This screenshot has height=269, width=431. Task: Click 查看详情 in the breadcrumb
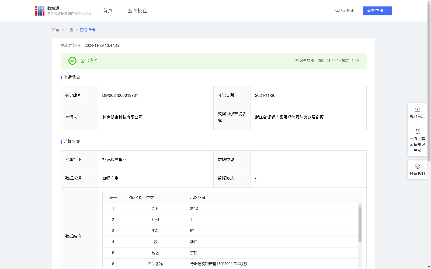(x=87, y=30)
